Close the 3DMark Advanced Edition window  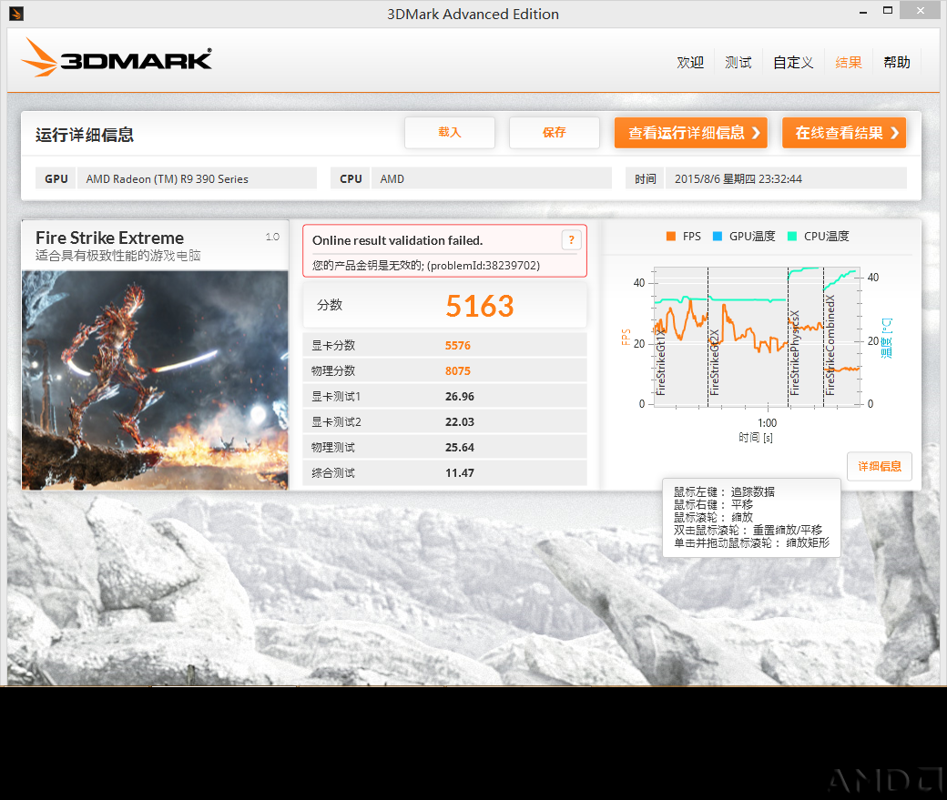920,10
